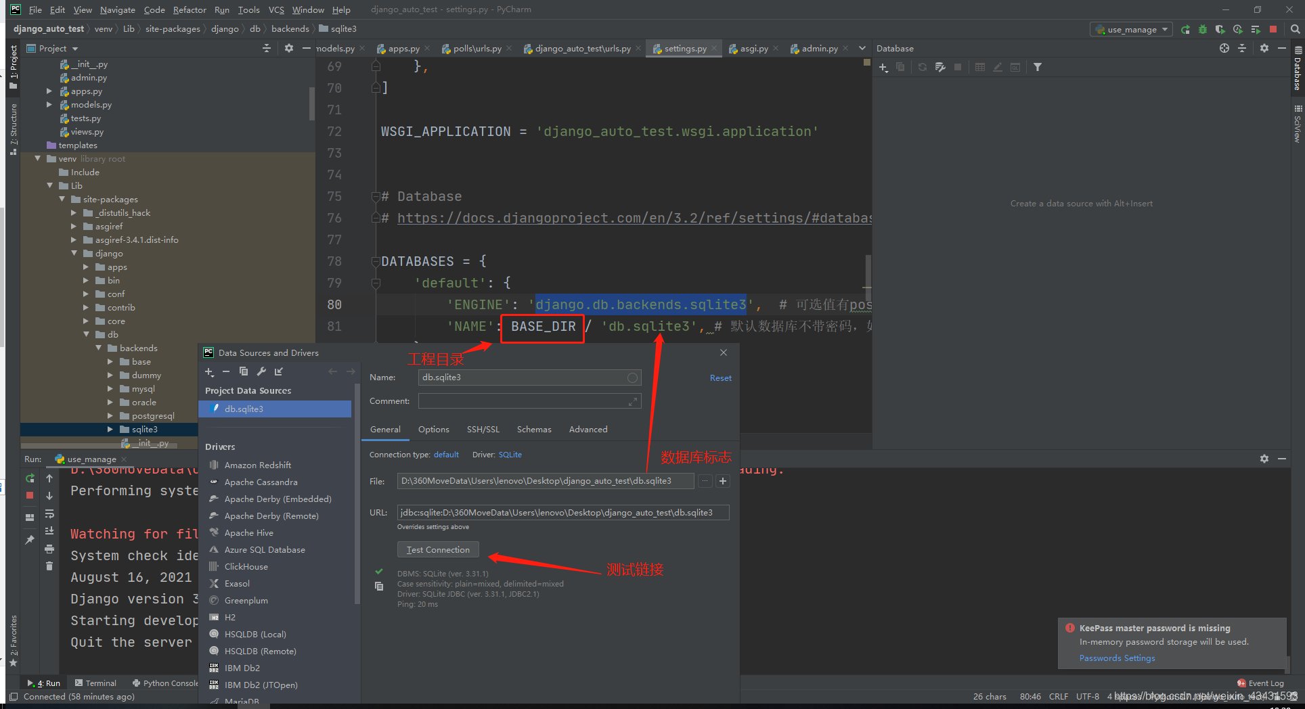The width and height of the screenshot is (1305, 709).
Task: Close the settings.py editor tab
Action: (x=714, y=49)
